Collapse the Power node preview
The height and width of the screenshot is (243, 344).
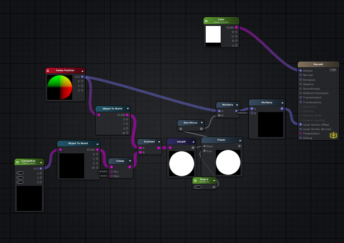click(x=239, y=140)
